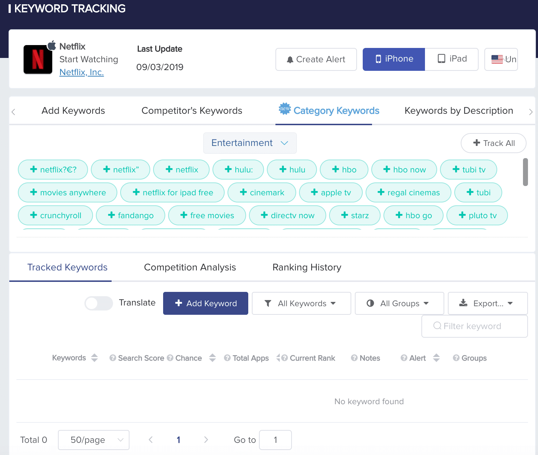This screenshot has height=455, width=538.
Task: Add the 'directv now' keyword chip
Action: point(288,215)
